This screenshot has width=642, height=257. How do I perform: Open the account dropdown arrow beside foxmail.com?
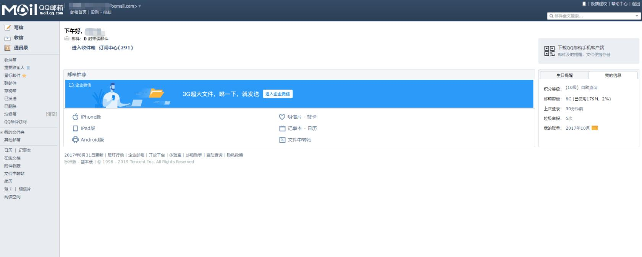(139, 6)
